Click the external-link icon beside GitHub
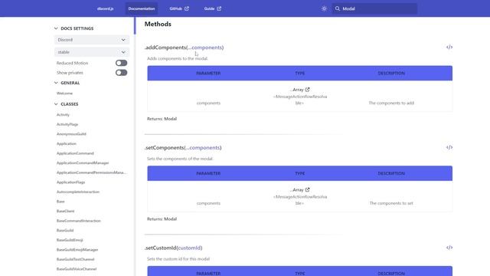 tap(187, 8)
